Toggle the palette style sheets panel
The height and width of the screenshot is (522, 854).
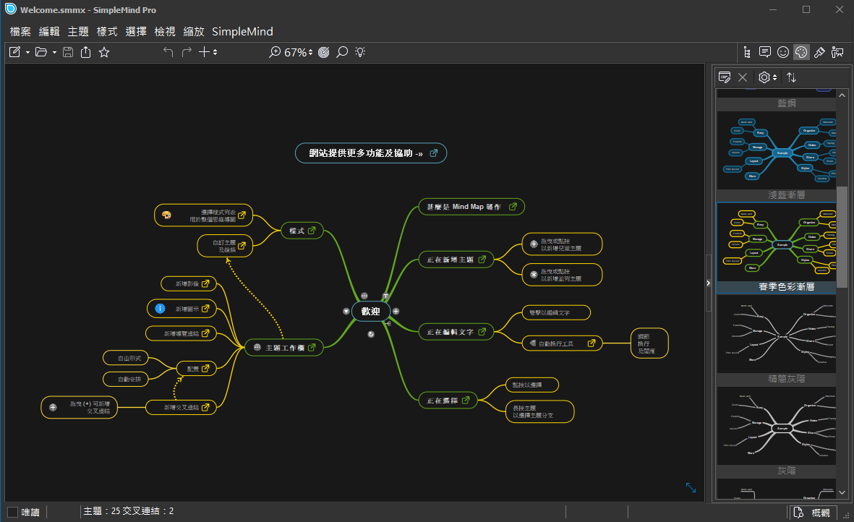click(x=801, y=52)
